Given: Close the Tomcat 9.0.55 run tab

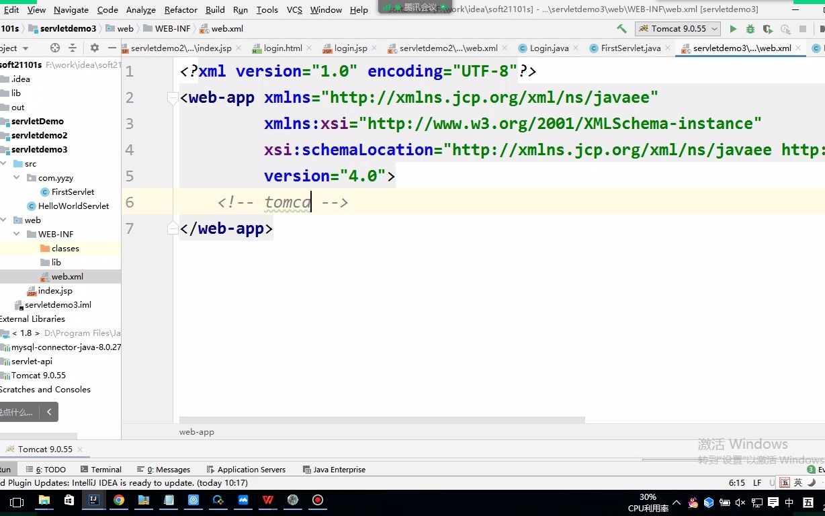Looking at the screenshot, I should (x=79, y=449).
